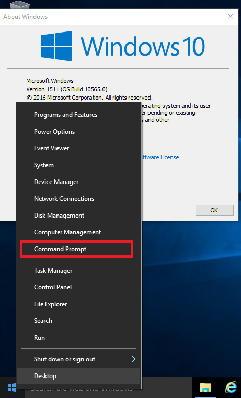Open File Explorer from the taskbar

(x=205, y=388)
